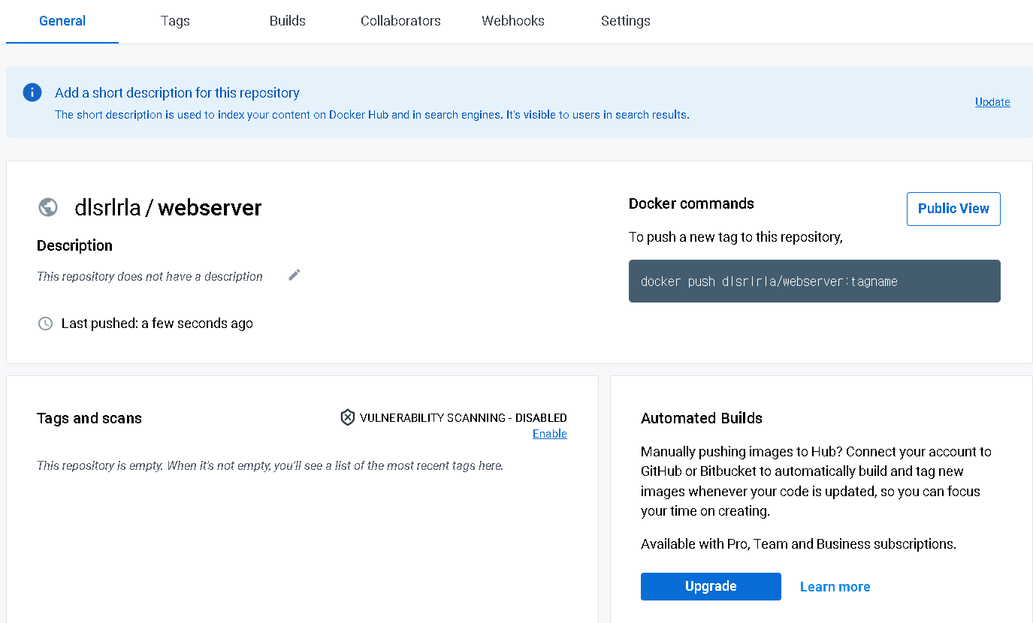Viewport: 1033px width, 623px height.
Task: Click the docker push command box
Action: 814,281
